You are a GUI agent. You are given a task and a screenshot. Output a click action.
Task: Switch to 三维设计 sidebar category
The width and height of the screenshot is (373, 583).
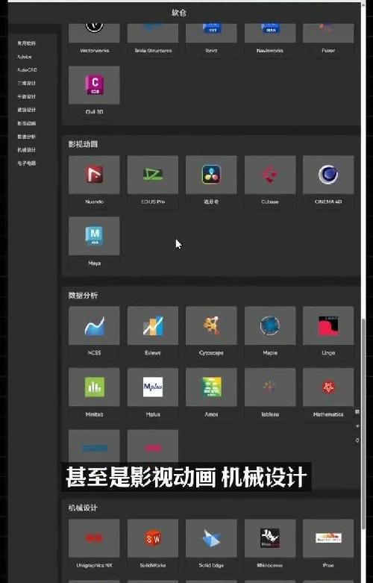coord(26,84)
